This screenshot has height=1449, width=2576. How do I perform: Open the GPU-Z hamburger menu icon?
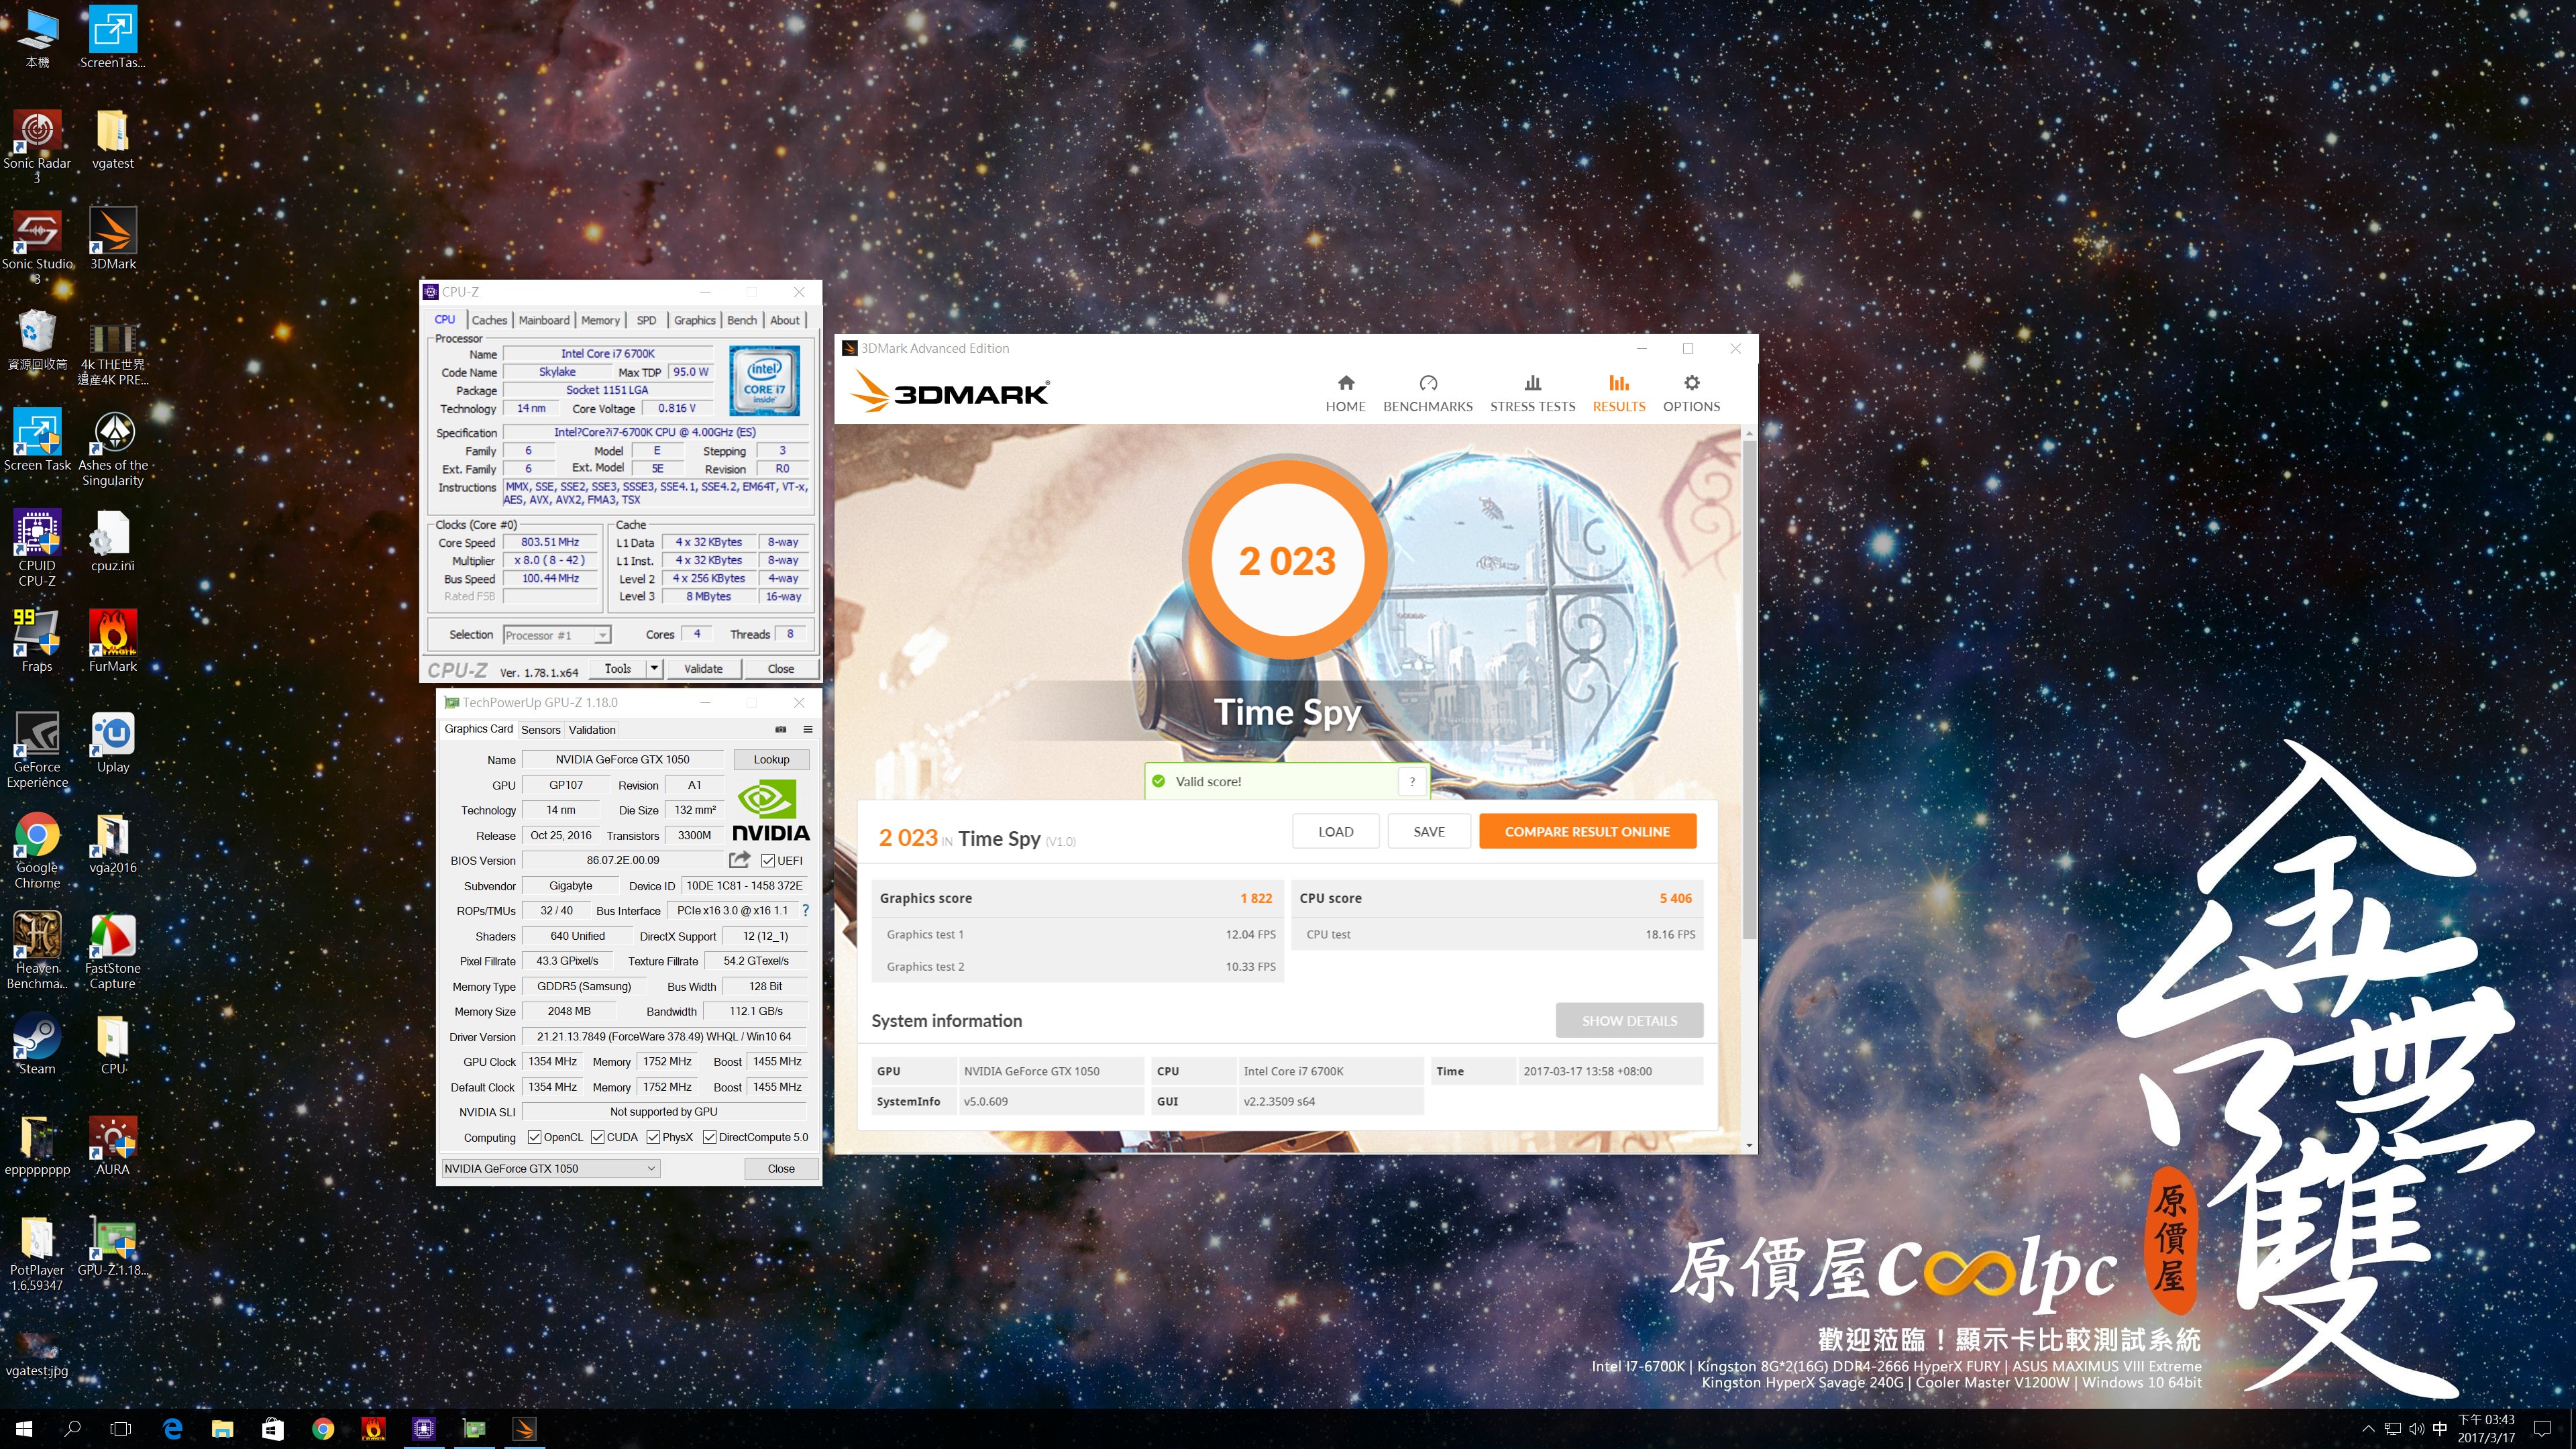tap(808, 730)
